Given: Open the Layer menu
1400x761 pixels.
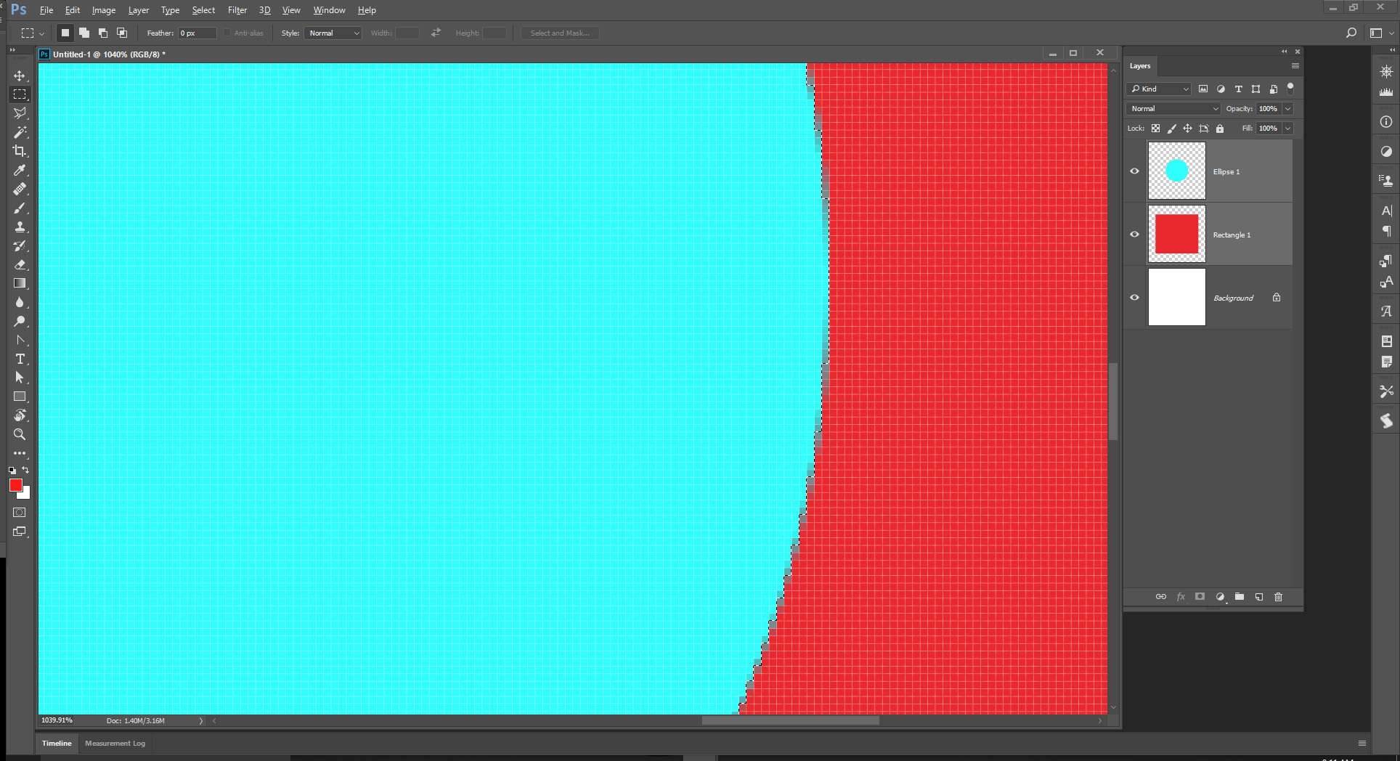Looking at the screenshot, I should coord(139,10).
